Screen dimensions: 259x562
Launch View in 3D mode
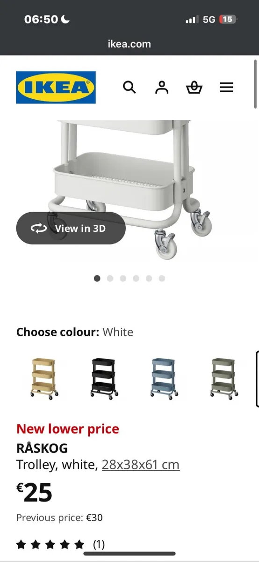click(x=71, y=228)
